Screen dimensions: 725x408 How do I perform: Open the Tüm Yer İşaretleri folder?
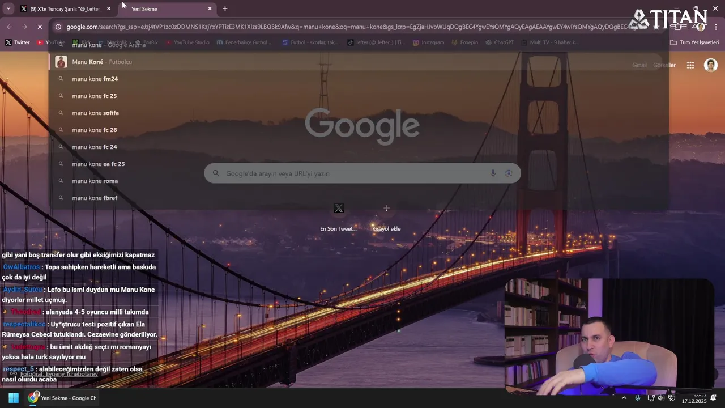(694, 42)
